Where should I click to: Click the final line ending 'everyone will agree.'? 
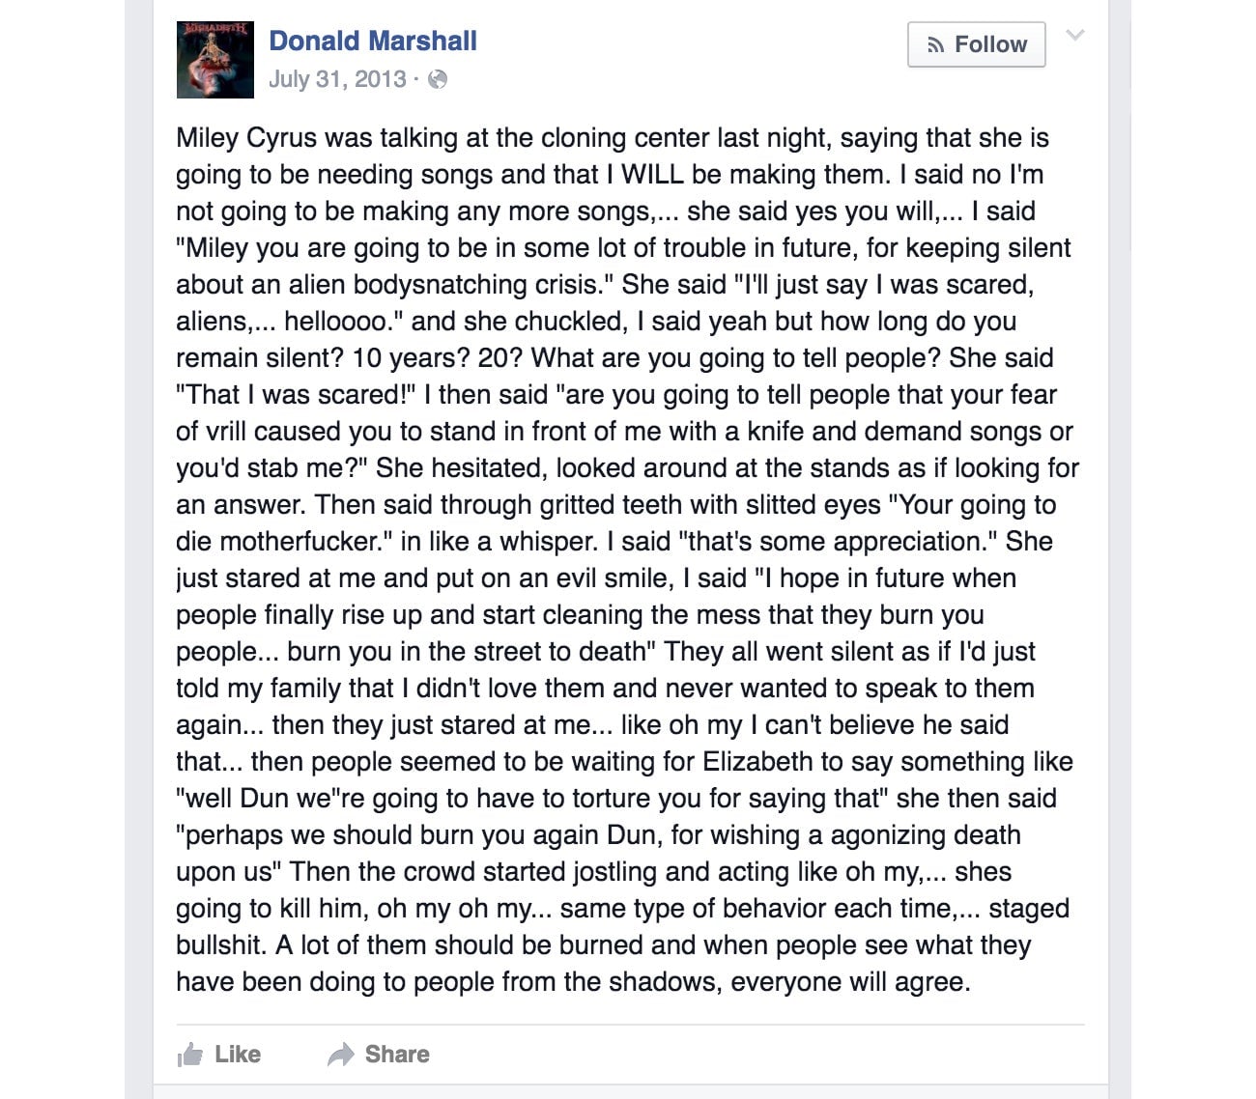point(572,982)
